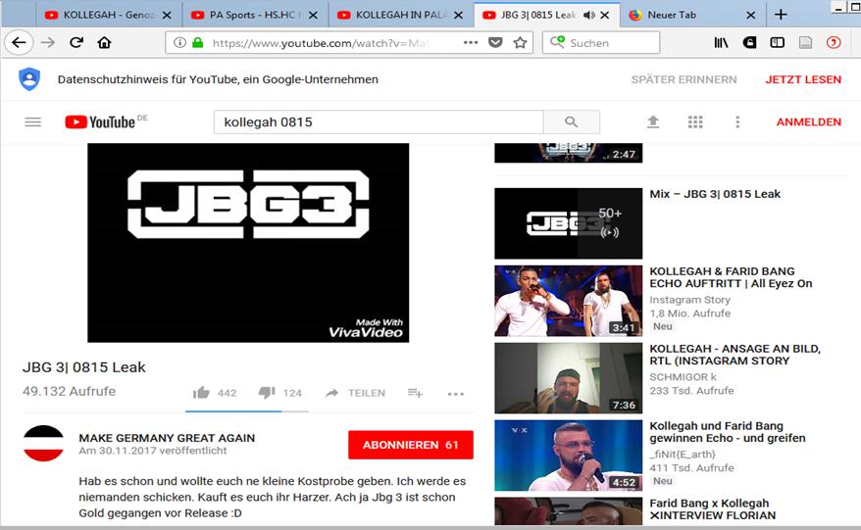This screenshot has height=530, width=861.
Task: Click the video title JBG 3| 0815 Leak
Action: (x=84, y=367)
